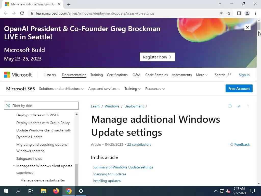Open the tab search chevron

point(220,4)
